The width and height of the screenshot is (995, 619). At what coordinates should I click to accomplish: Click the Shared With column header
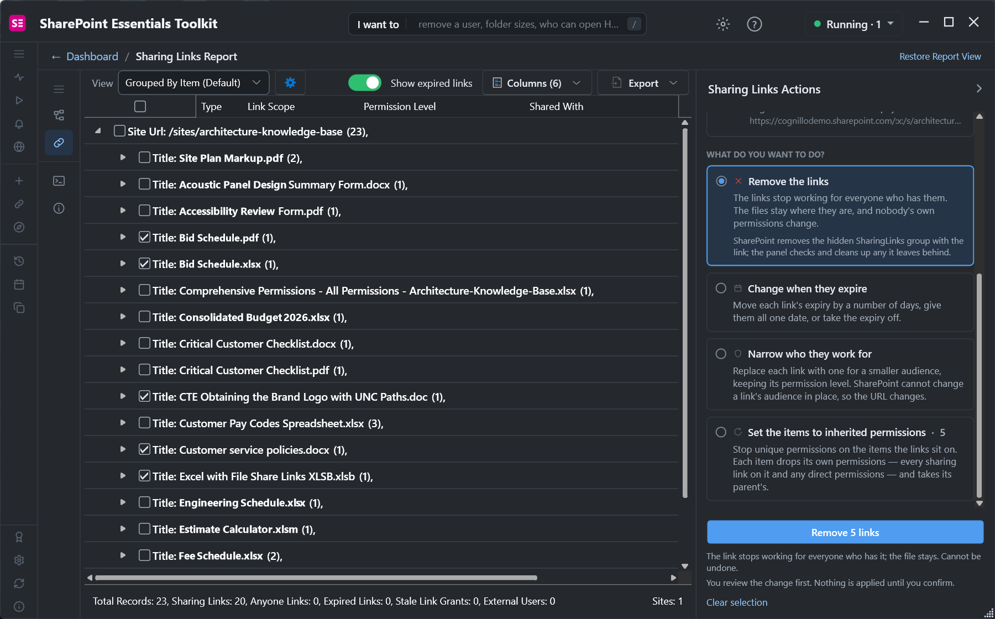tap(556, 106)
